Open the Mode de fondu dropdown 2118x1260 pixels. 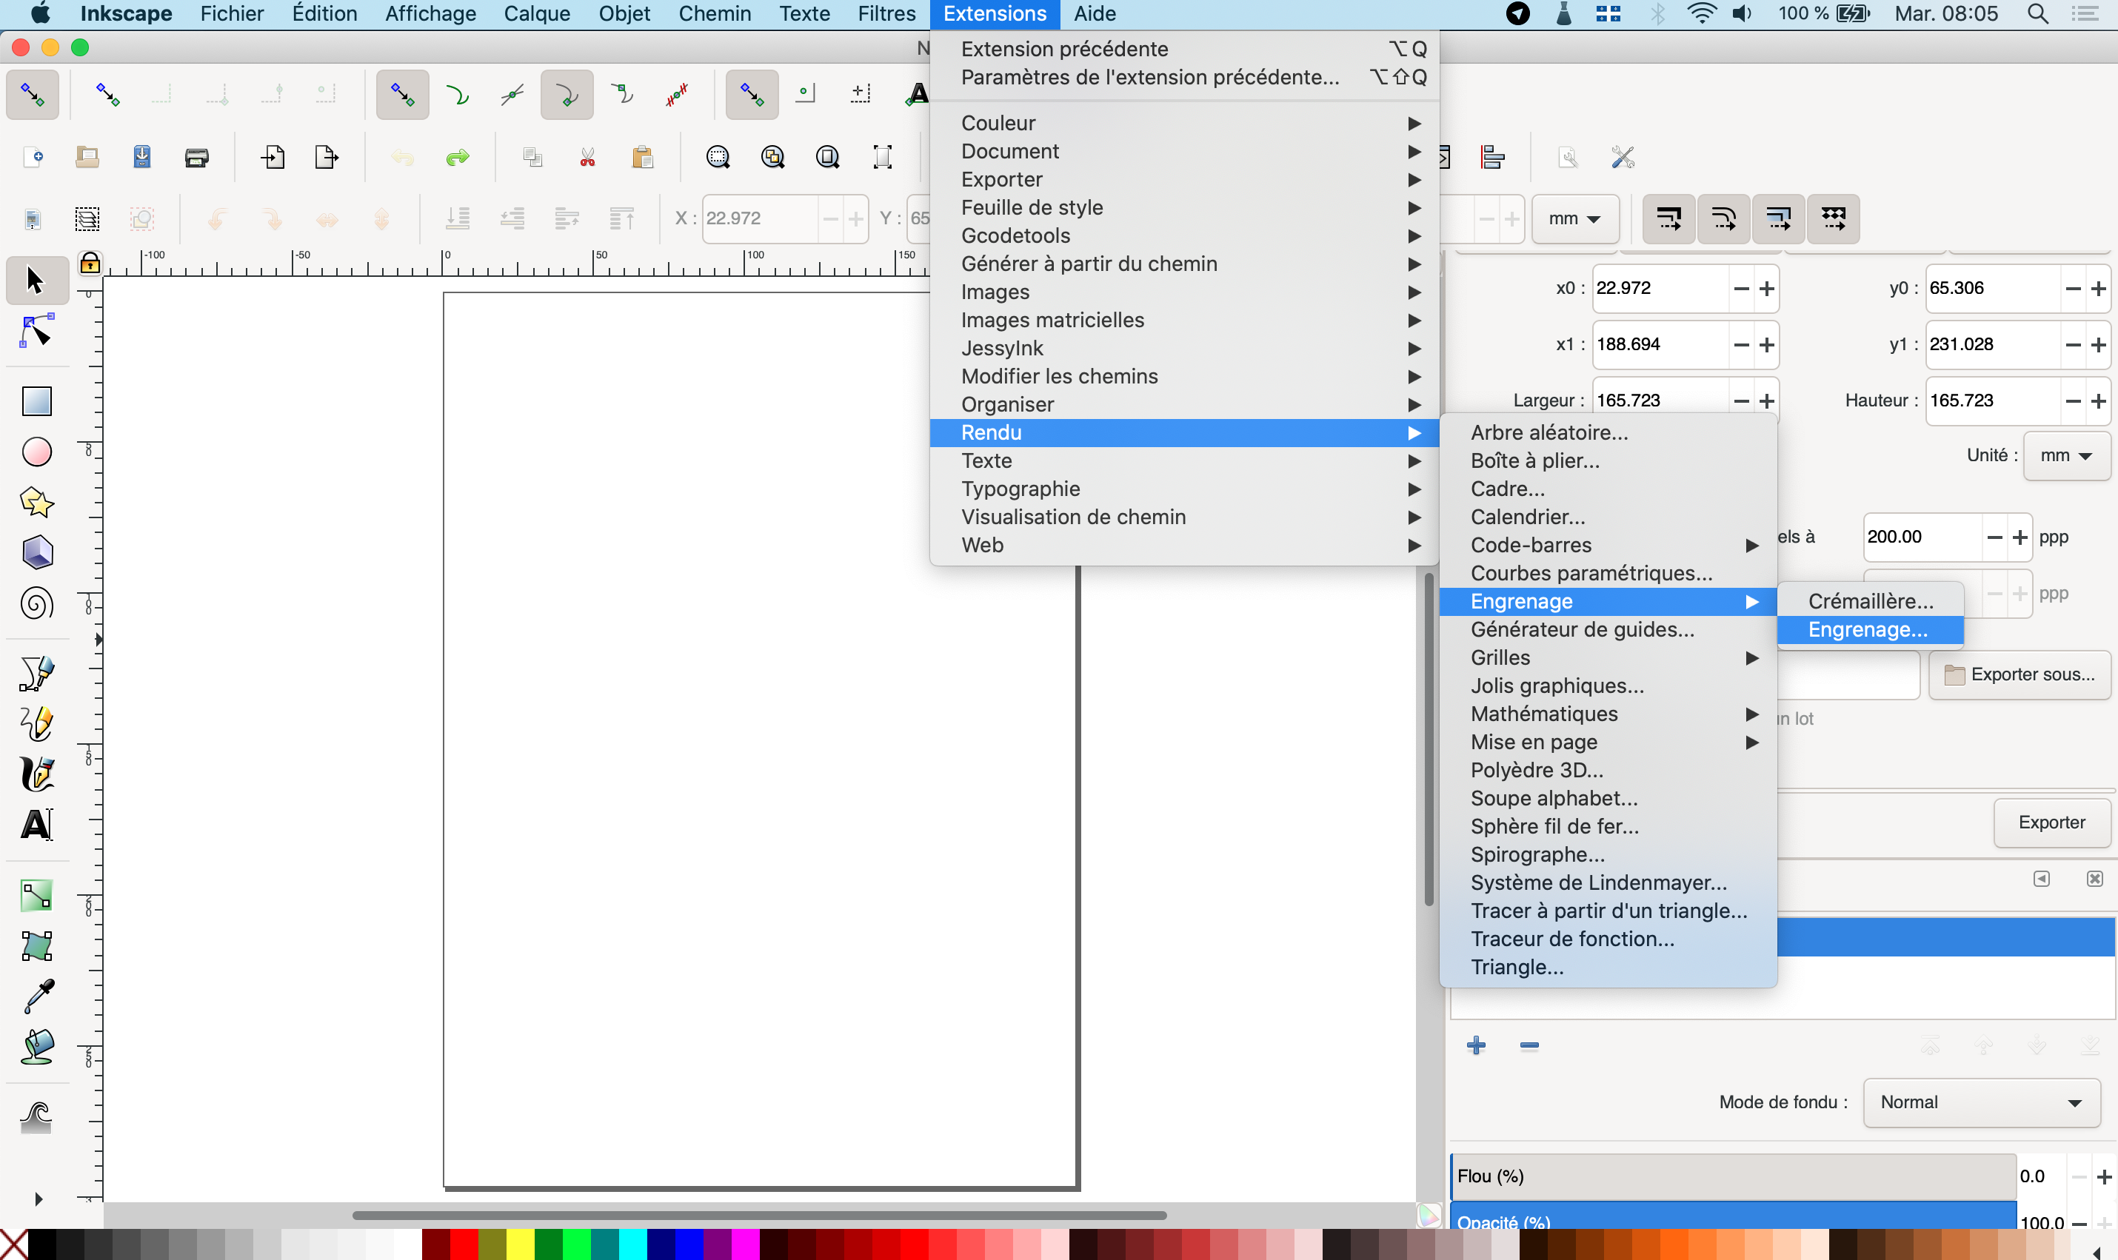1980,1102
